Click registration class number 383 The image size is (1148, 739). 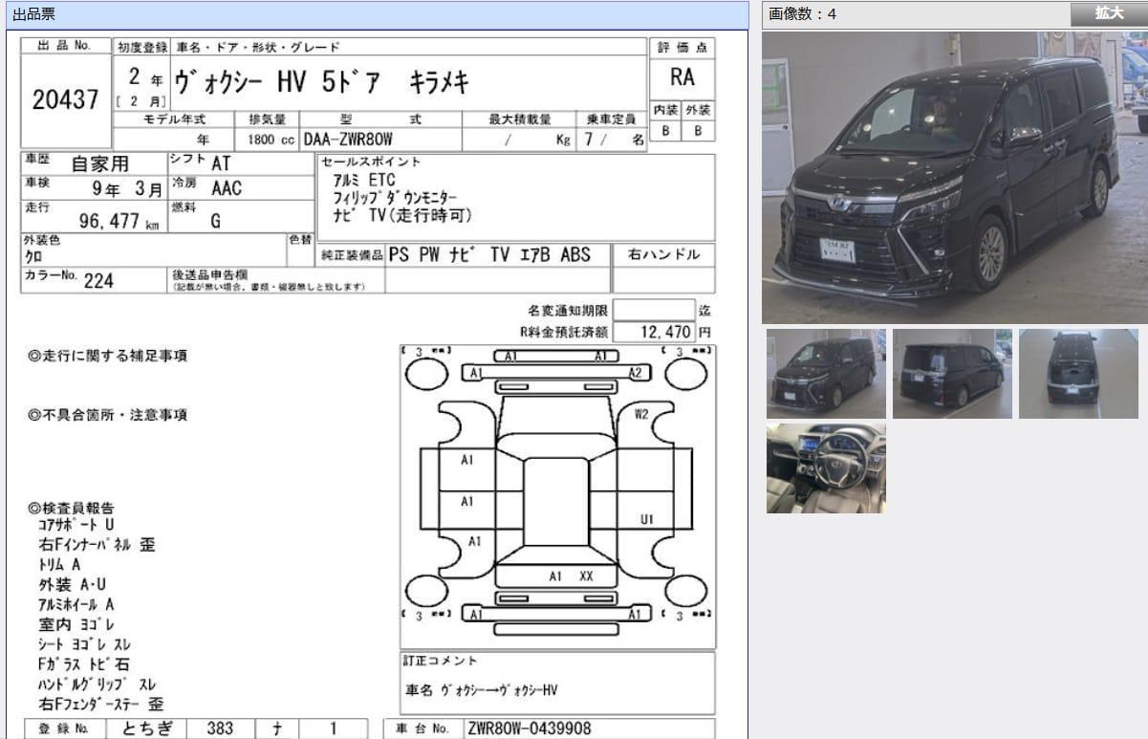coord(220,728)
